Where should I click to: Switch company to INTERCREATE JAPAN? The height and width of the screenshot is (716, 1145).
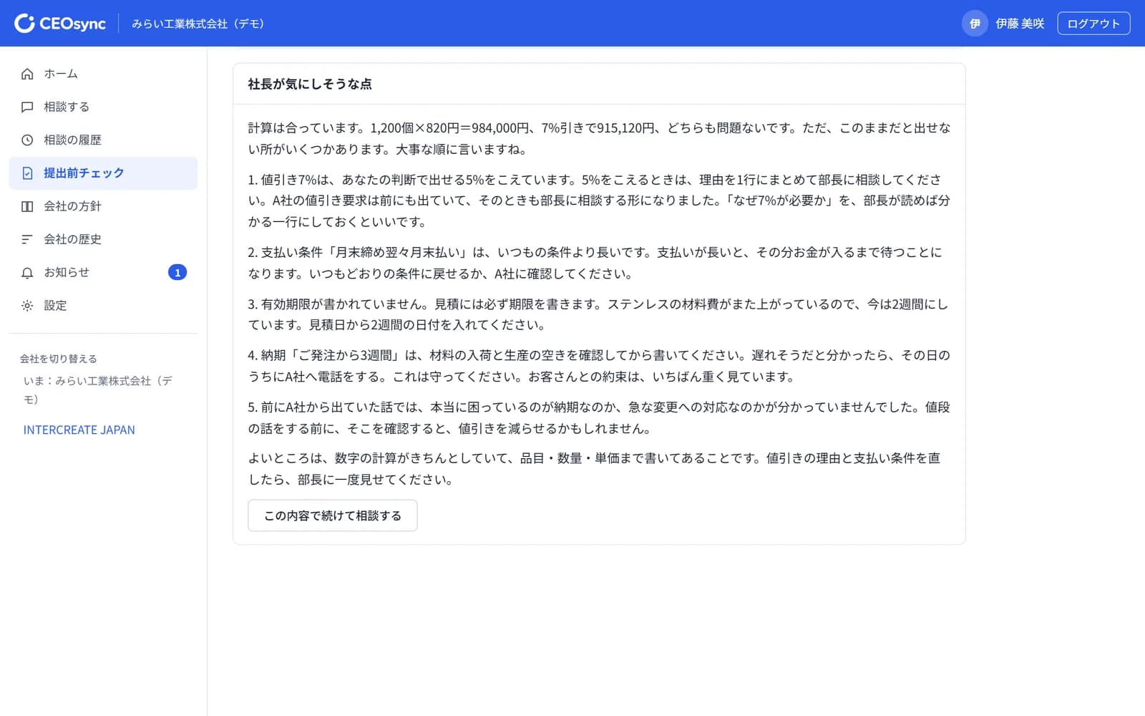79,430
